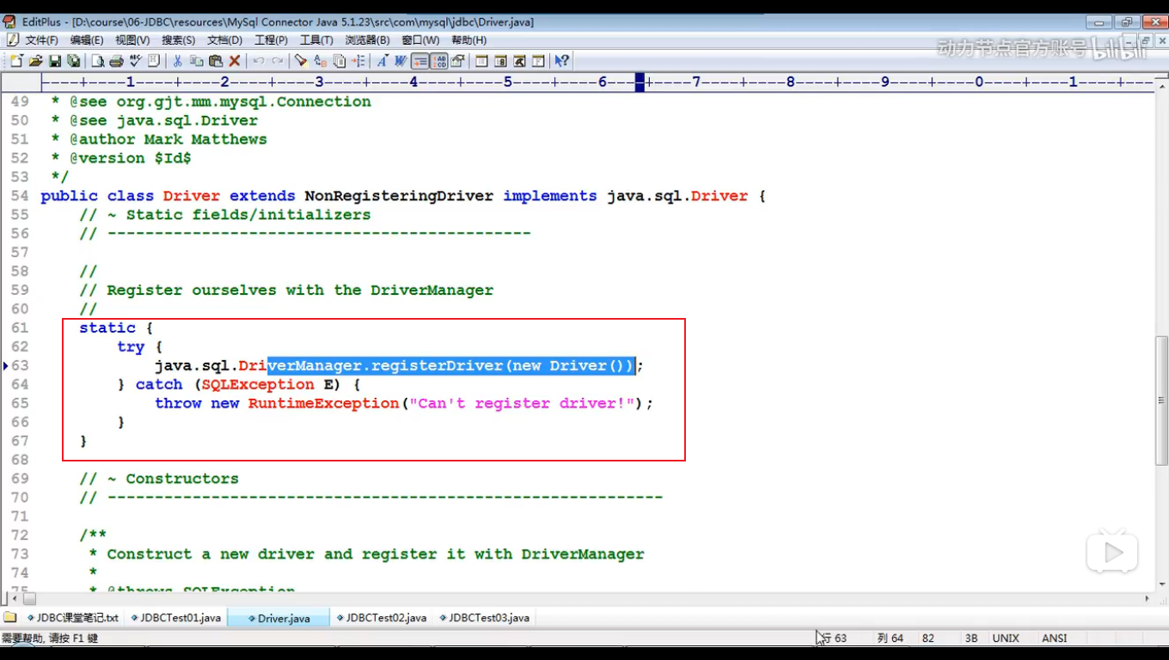Image resolution: width=1169 pixels, height=660 pixels.
Task: Click the static keyword on line 61
Action: (x=107, y=327)
